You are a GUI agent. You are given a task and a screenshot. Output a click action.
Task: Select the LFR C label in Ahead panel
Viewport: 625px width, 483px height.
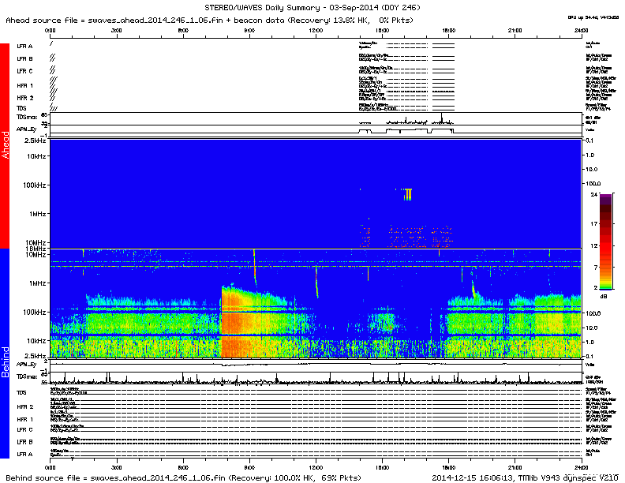pyautogui.click(x=24, y=71)
